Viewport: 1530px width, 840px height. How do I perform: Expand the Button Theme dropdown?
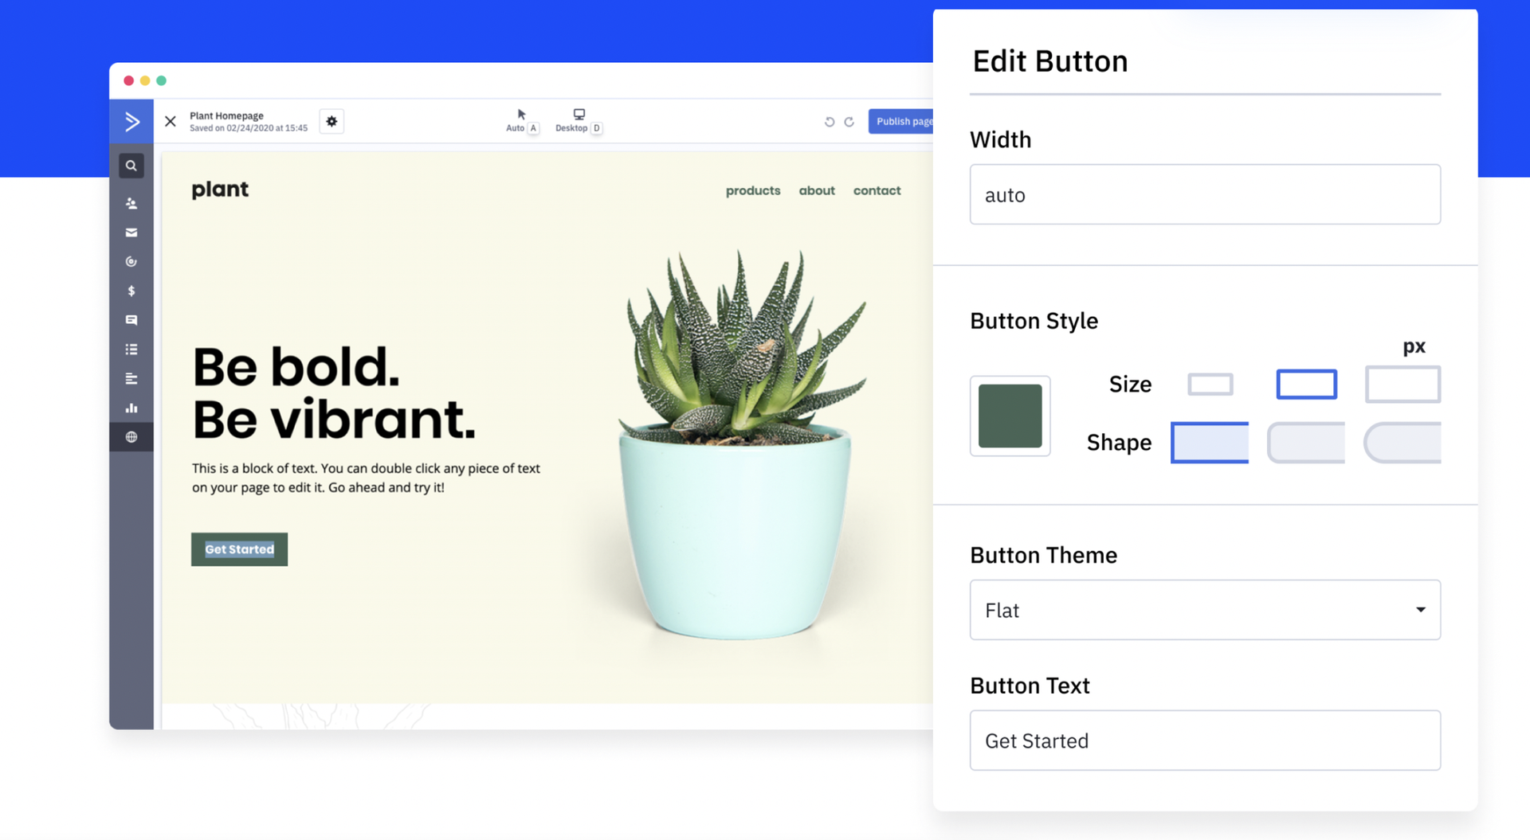1204,610
